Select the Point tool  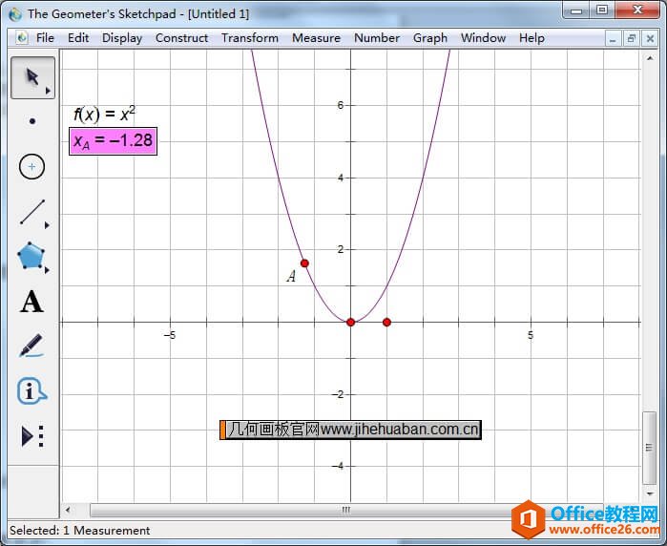point(31,122)
